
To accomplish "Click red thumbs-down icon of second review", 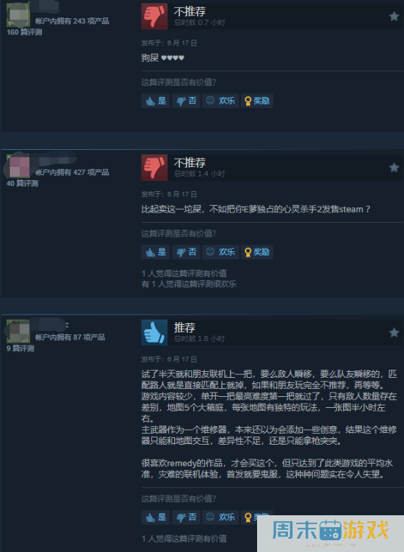I will coord(154,168).
